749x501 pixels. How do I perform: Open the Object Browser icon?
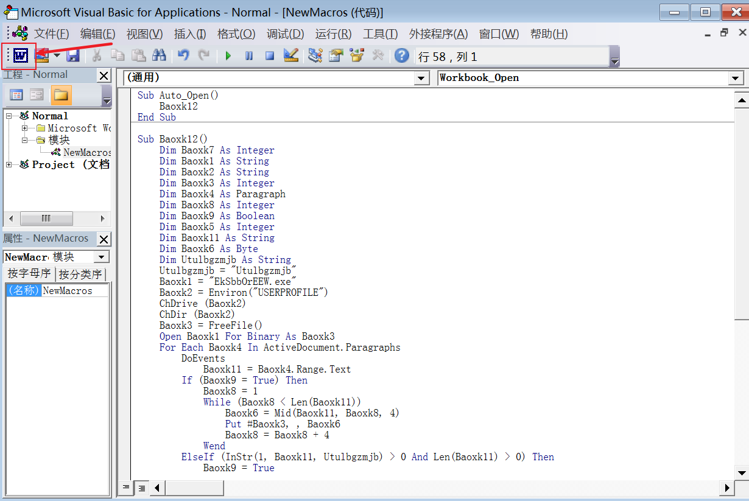[x=357, y=56]
